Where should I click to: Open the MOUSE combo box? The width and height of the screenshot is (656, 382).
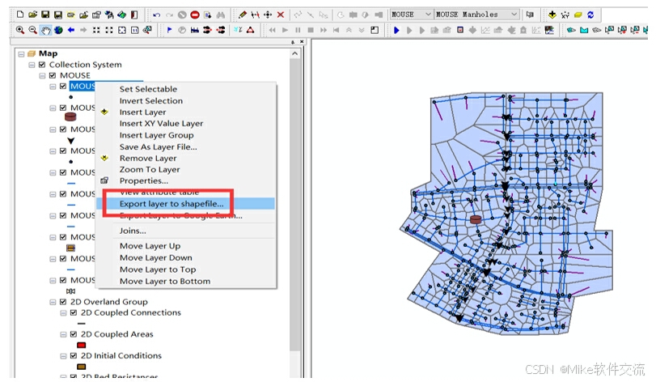[x=411, y=15]
